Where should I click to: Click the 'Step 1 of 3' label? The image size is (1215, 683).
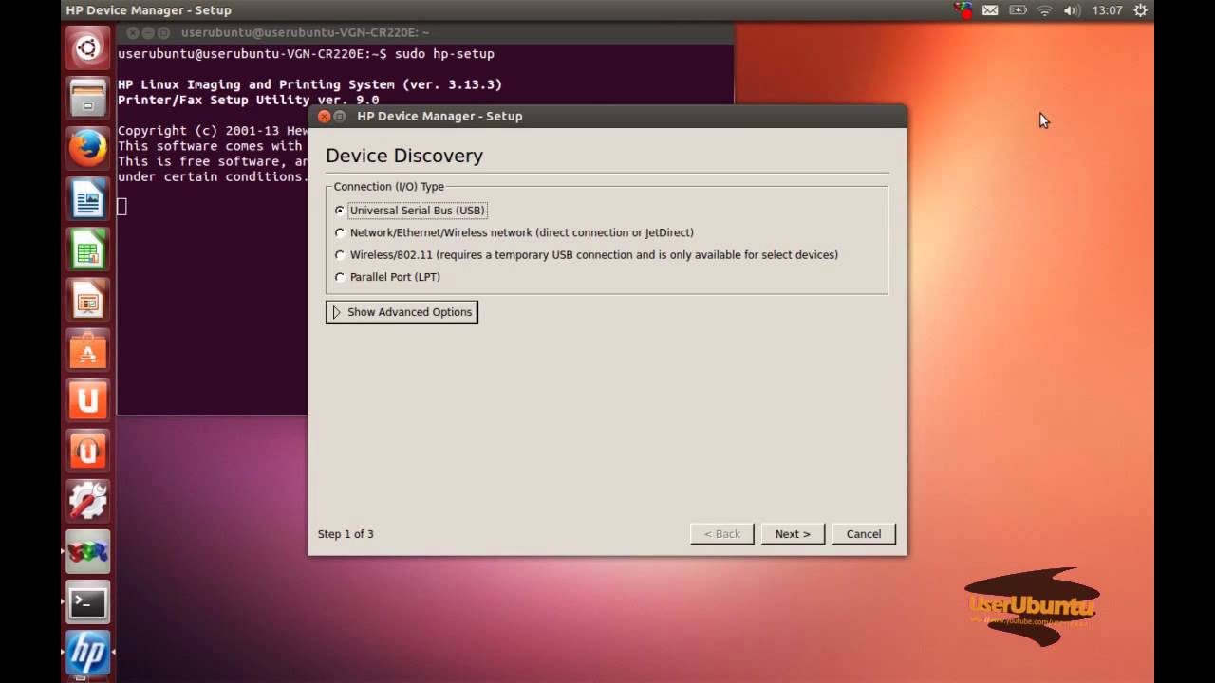(x=346, y=534)
